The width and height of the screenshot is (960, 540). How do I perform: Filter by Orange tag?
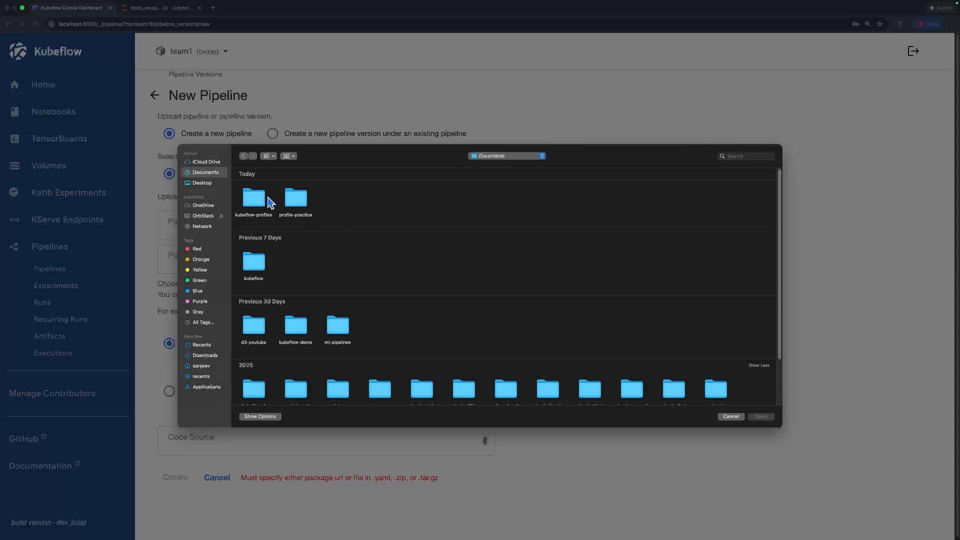point(204,259)
